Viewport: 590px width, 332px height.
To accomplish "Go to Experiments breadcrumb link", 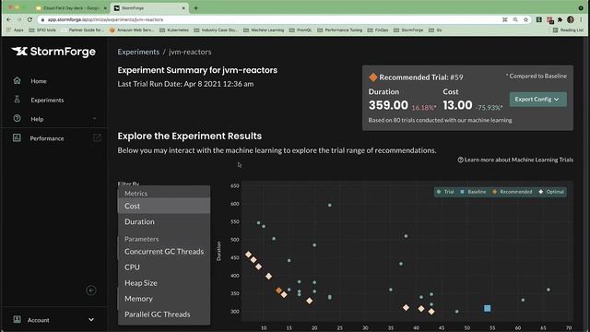I will [138, 52].
